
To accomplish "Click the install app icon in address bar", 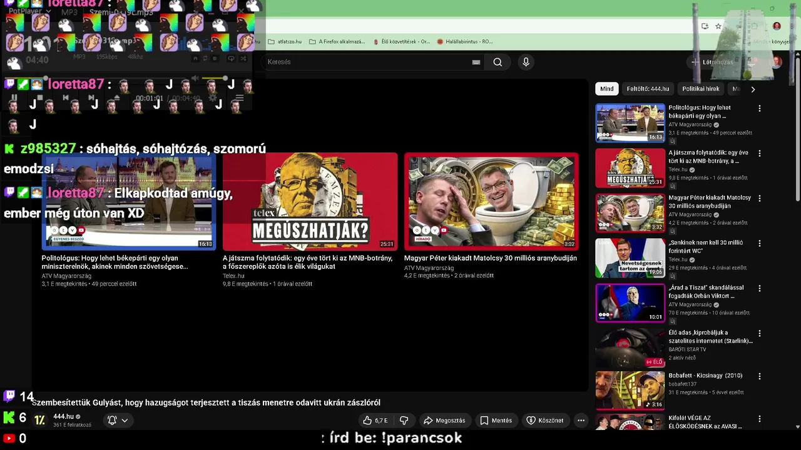I will tap(705, 26).
